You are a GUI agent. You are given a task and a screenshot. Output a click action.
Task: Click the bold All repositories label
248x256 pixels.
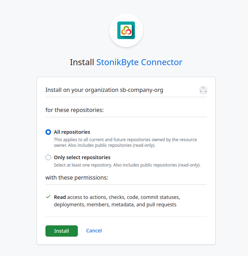pyautogui.click(x=72, y=132)
